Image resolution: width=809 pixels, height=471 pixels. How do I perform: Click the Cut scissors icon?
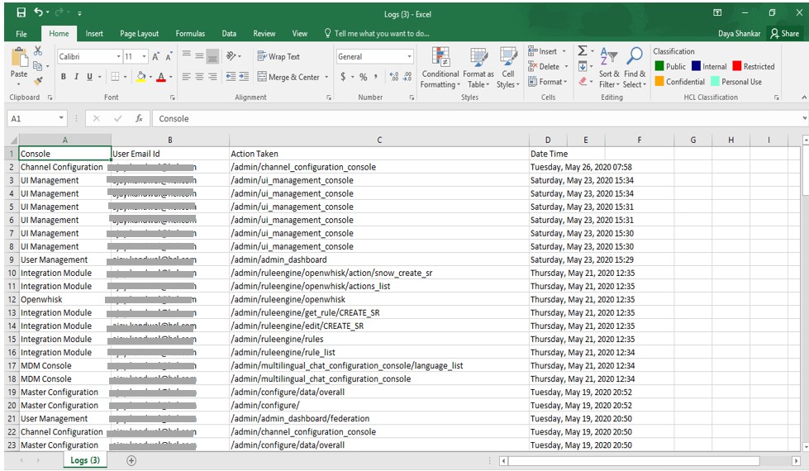click(38, 51)
